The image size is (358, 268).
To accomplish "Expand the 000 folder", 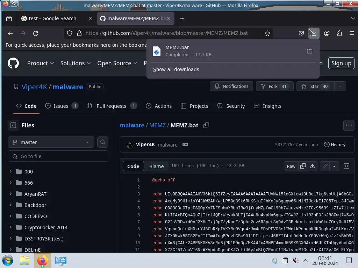I will [x=10, y=171].
